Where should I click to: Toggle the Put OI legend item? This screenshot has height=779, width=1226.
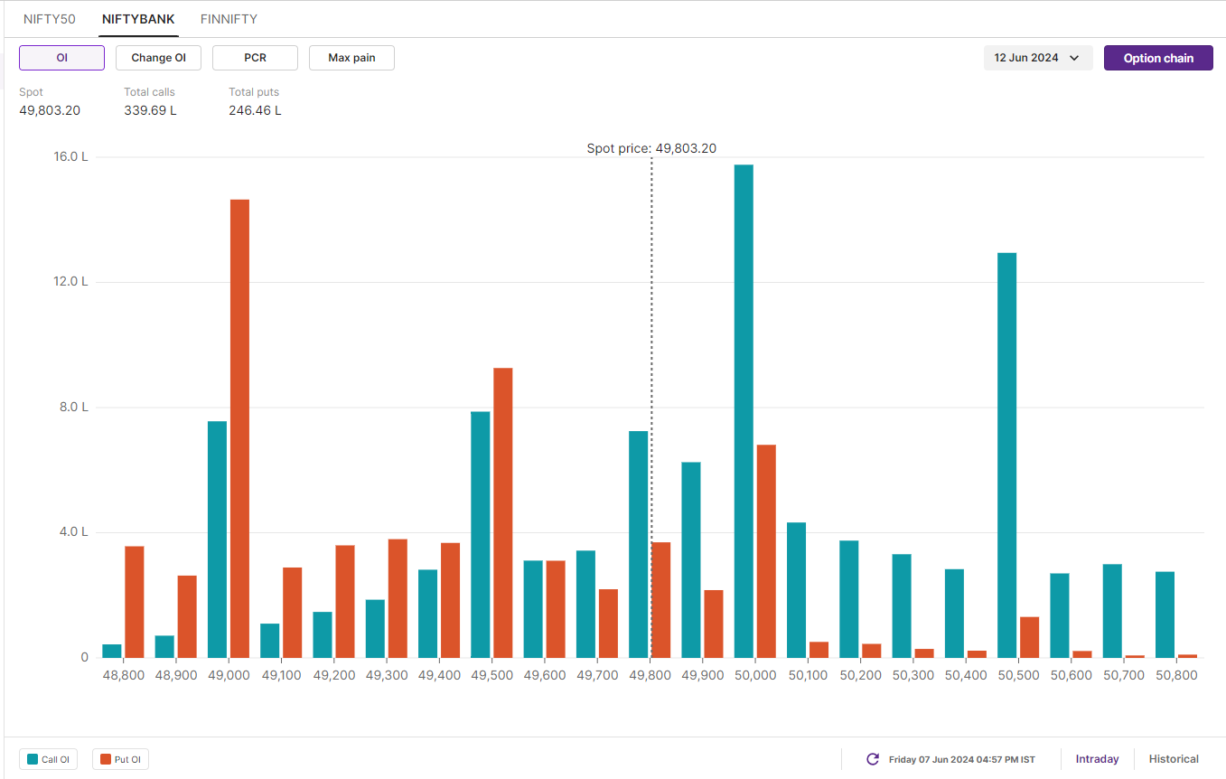tap(120, 759)
